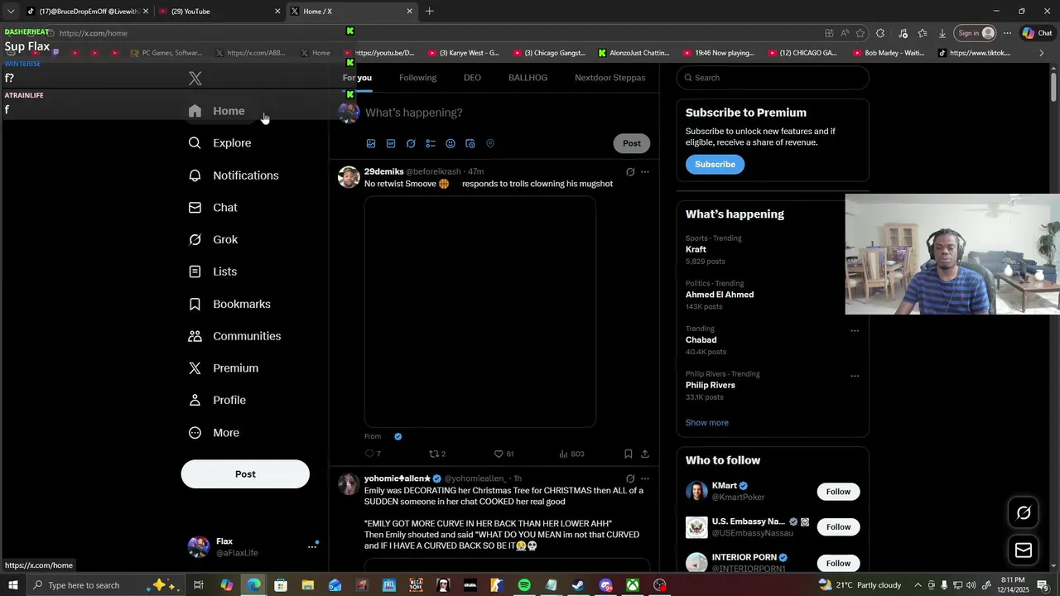Click the Windows Start button
The image size is (1060, 596).
click(13, 585)
